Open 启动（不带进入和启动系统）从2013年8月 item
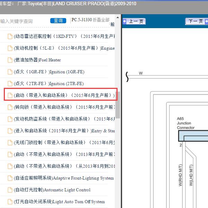Viewport: 208px width, 208px height. click(64, 166)
